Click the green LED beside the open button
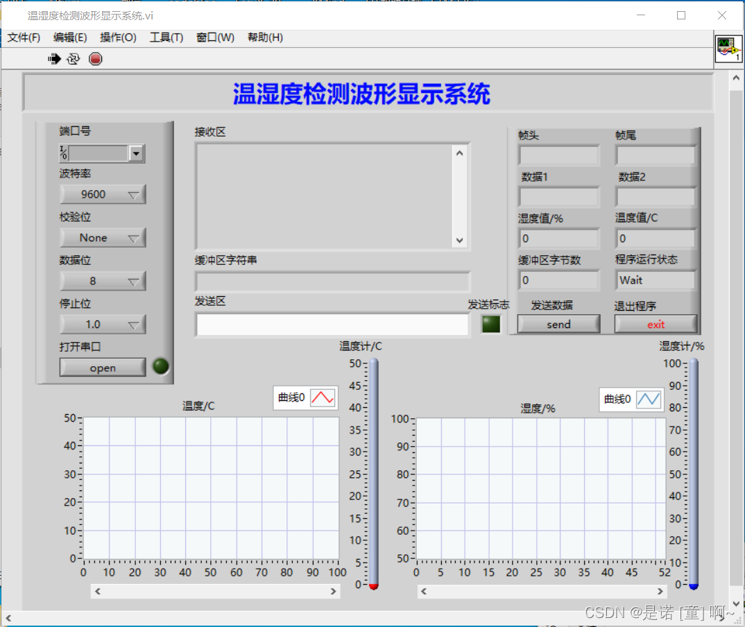The image size is (745, 627). (160, 367)
